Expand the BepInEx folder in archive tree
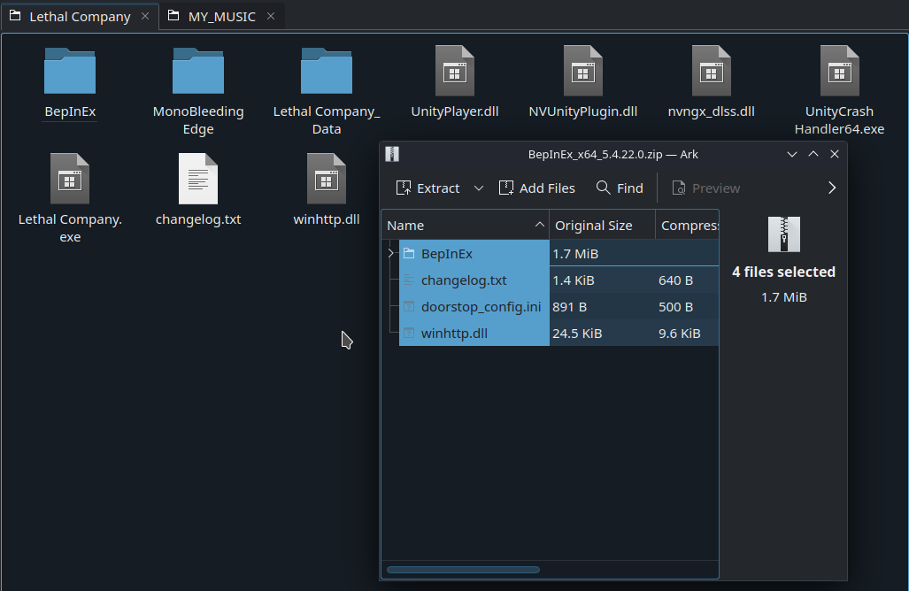Viewport: 909px width, 591px height. coord(390,253)
